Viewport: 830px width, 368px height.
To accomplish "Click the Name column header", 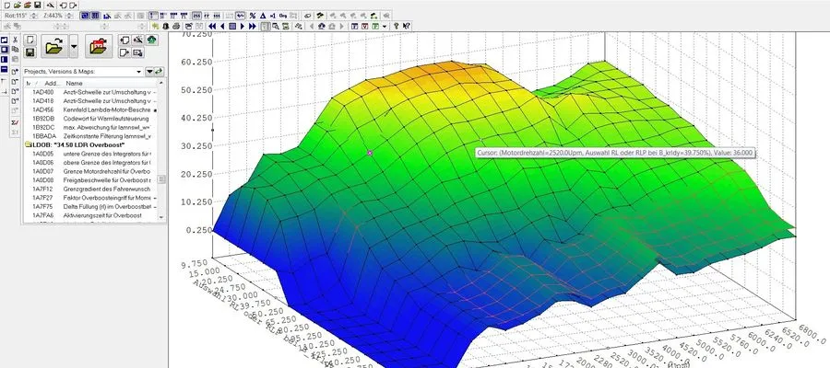I will tap(75, 83).
